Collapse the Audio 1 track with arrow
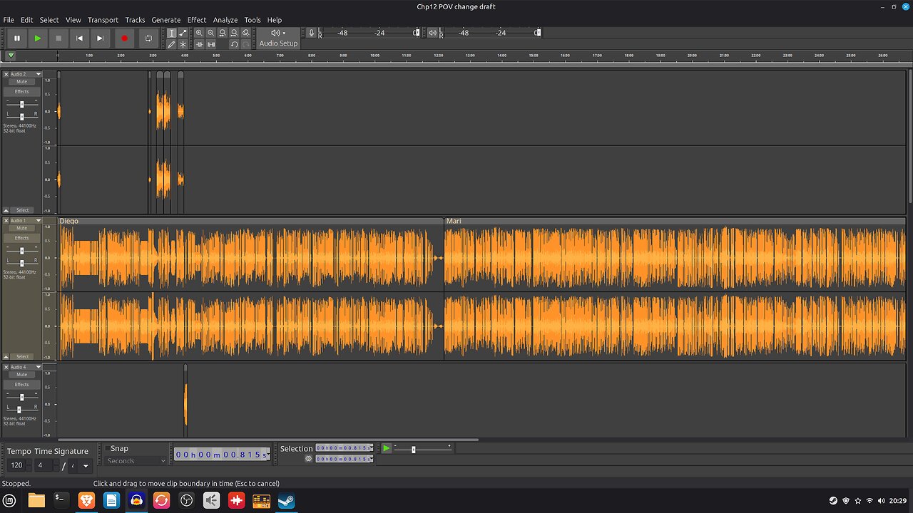913x513 pixels. click(6, 356)
